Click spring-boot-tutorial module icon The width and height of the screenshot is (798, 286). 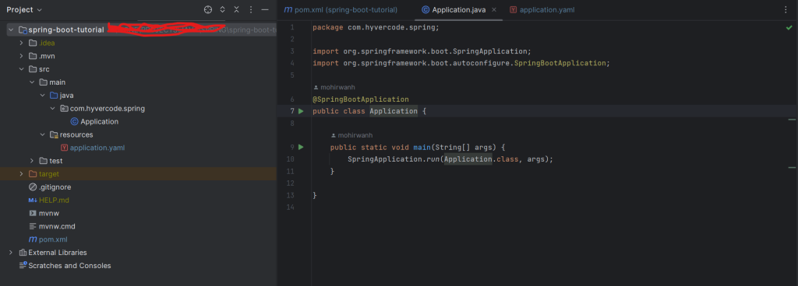coord(23,30)
